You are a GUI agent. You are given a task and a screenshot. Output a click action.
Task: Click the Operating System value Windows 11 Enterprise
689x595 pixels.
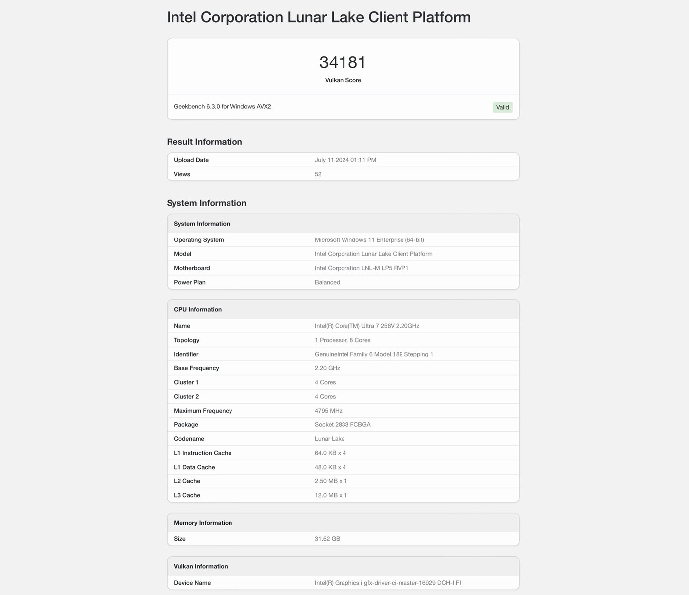point(369,240)
